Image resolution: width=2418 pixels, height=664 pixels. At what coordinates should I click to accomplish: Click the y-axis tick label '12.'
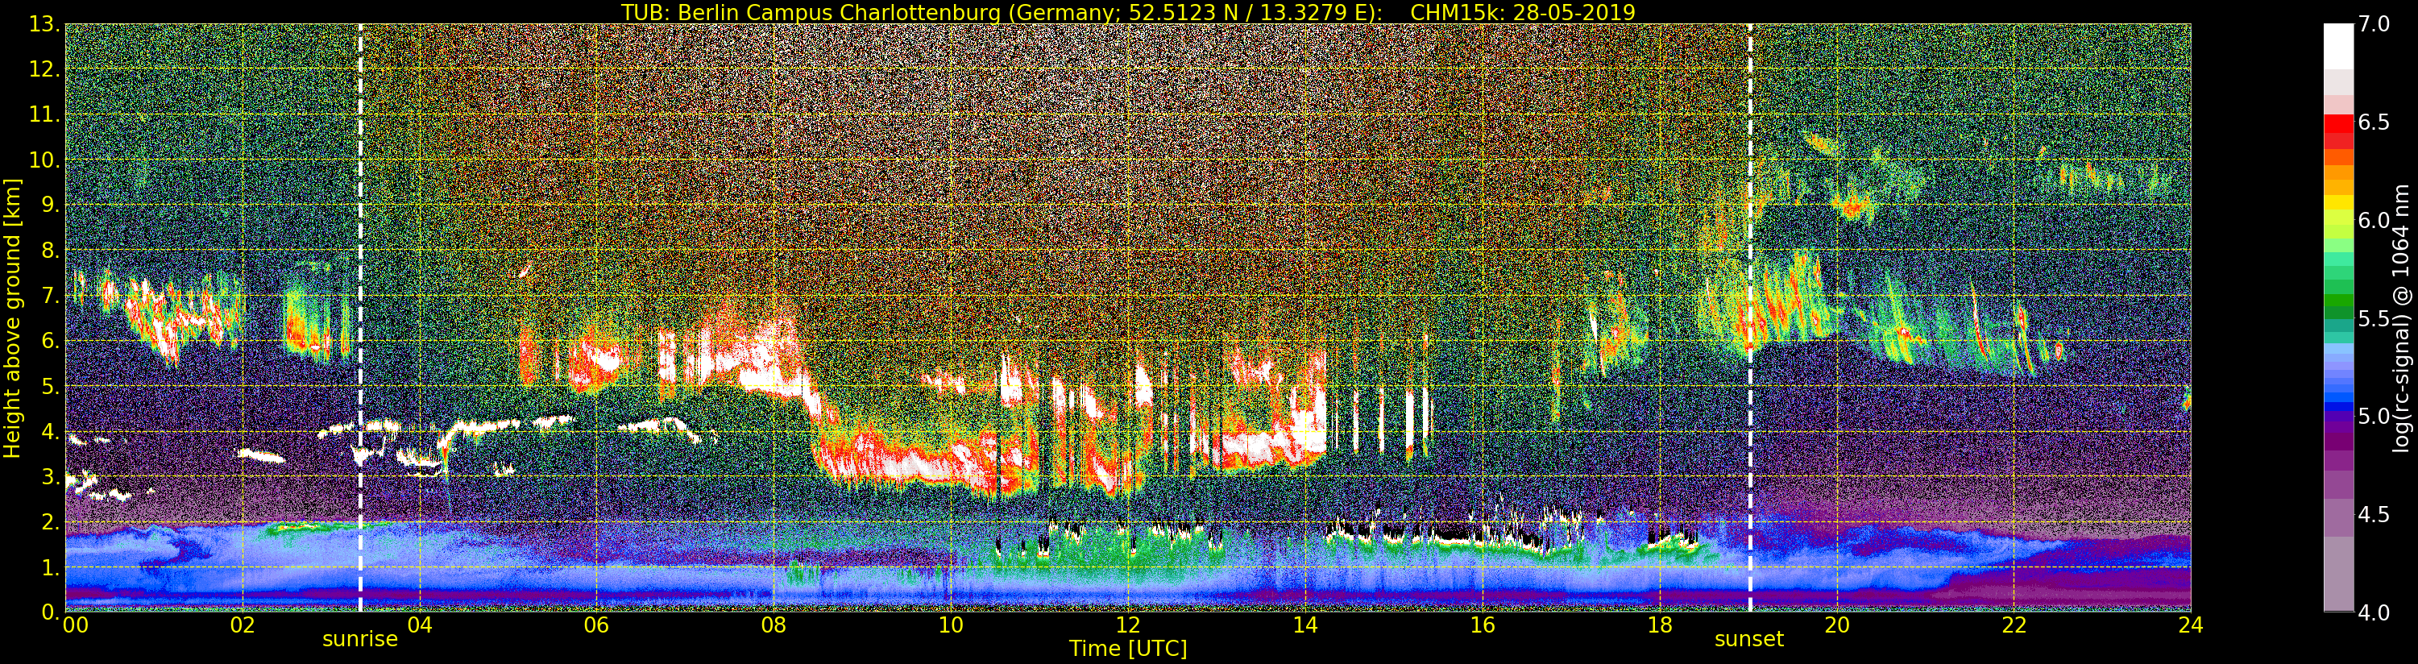[x=44, y=69]
